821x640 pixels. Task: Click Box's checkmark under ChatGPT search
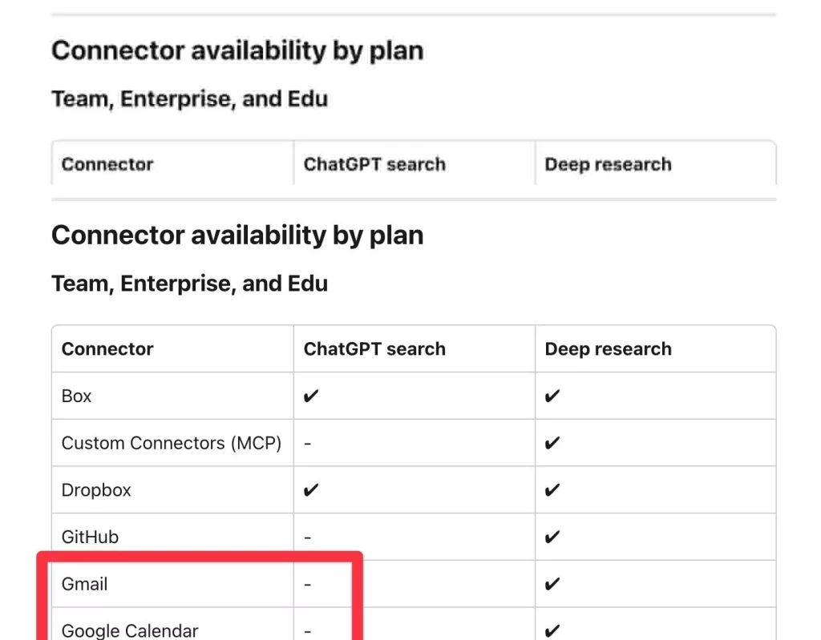click(x=312, y=396)
